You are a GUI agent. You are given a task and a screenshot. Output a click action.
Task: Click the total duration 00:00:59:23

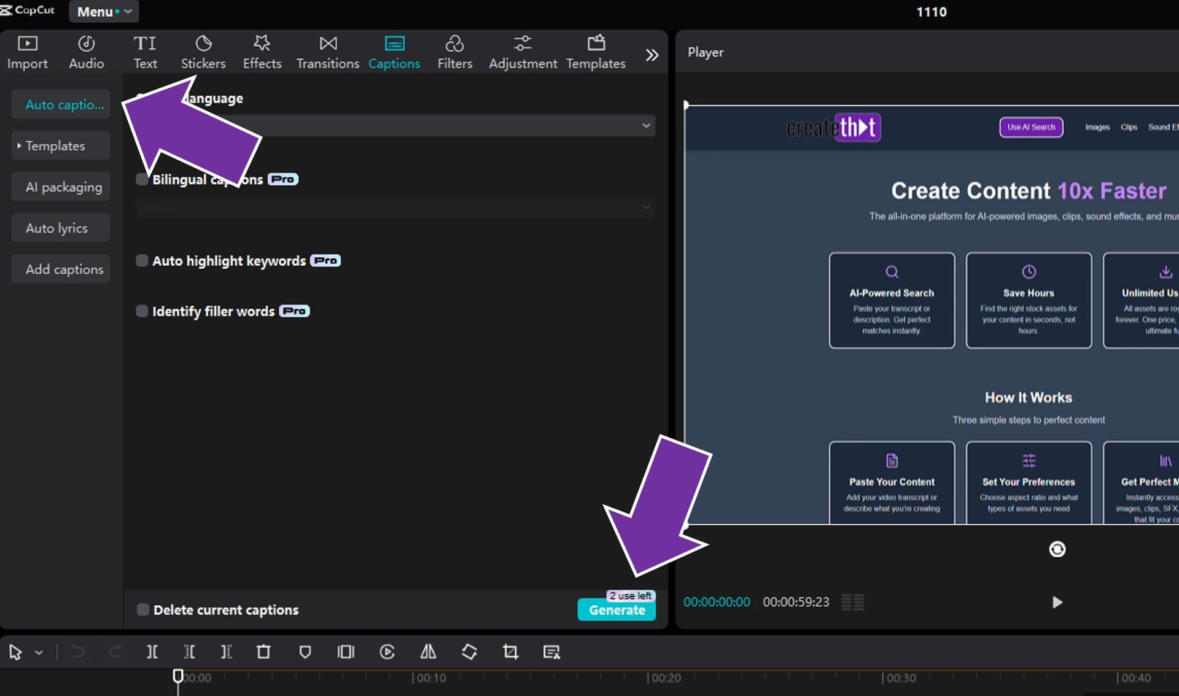click(796, 602)
